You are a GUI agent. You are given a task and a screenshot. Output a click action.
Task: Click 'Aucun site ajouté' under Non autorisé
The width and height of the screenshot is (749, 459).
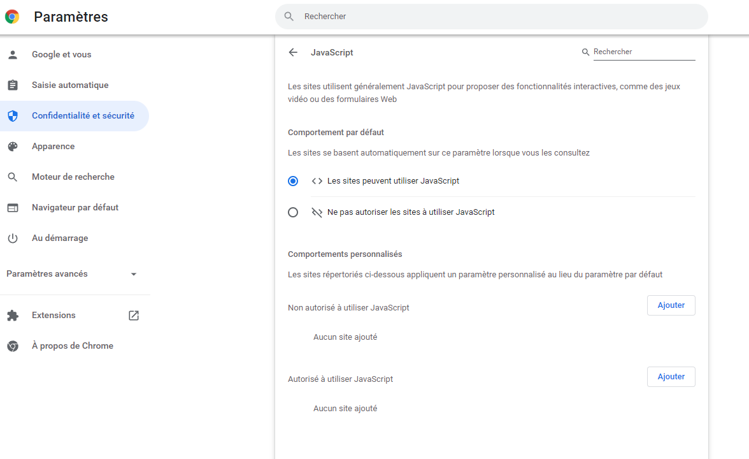tap(345, 337)
